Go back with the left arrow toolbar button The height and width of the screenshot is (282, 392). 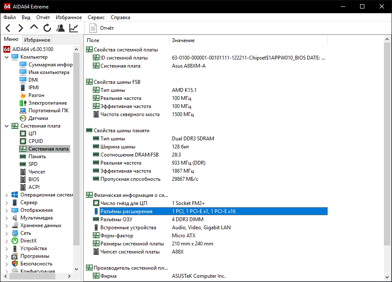point(8,28)
